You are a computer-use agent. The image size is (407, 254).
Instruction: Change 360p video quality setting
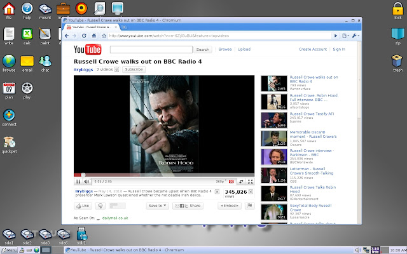pos(221,182)
